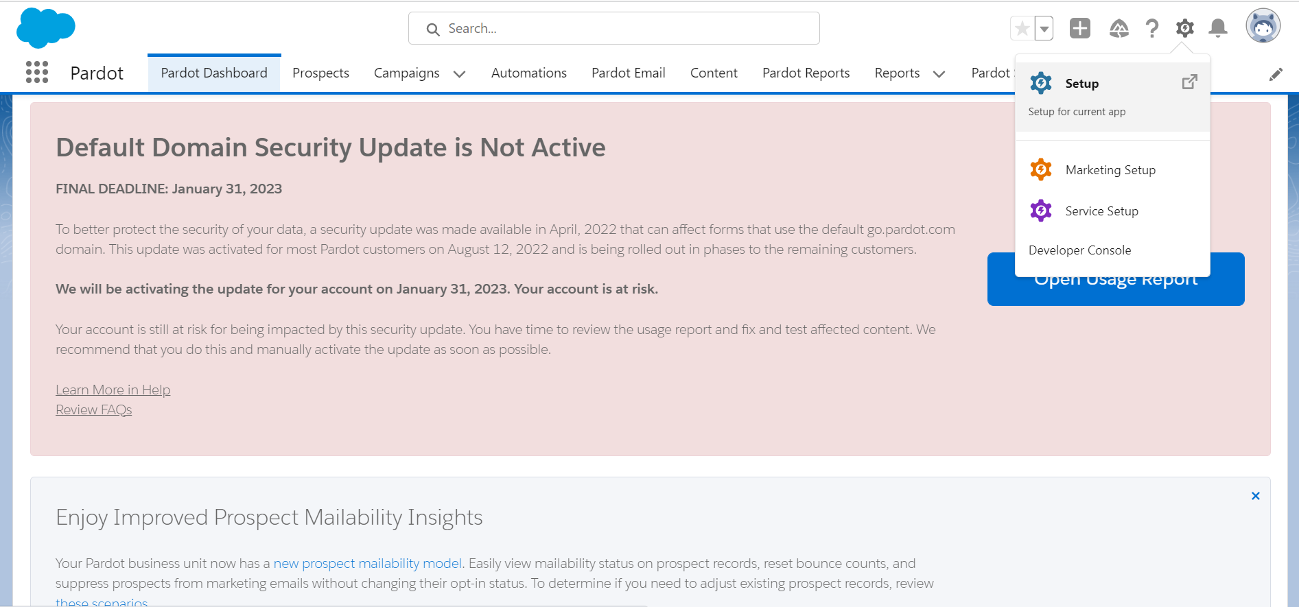The image size is (1299, 607).
Task: Open the Pardot Reports tab
Action: coord(806,73)
